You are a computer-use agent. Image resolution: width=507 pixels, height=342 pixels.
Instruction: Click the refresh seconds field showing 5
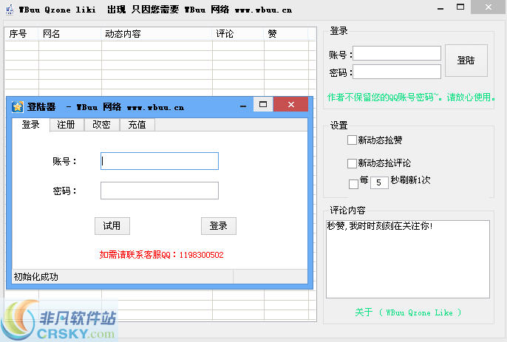[x=379, y=182]
